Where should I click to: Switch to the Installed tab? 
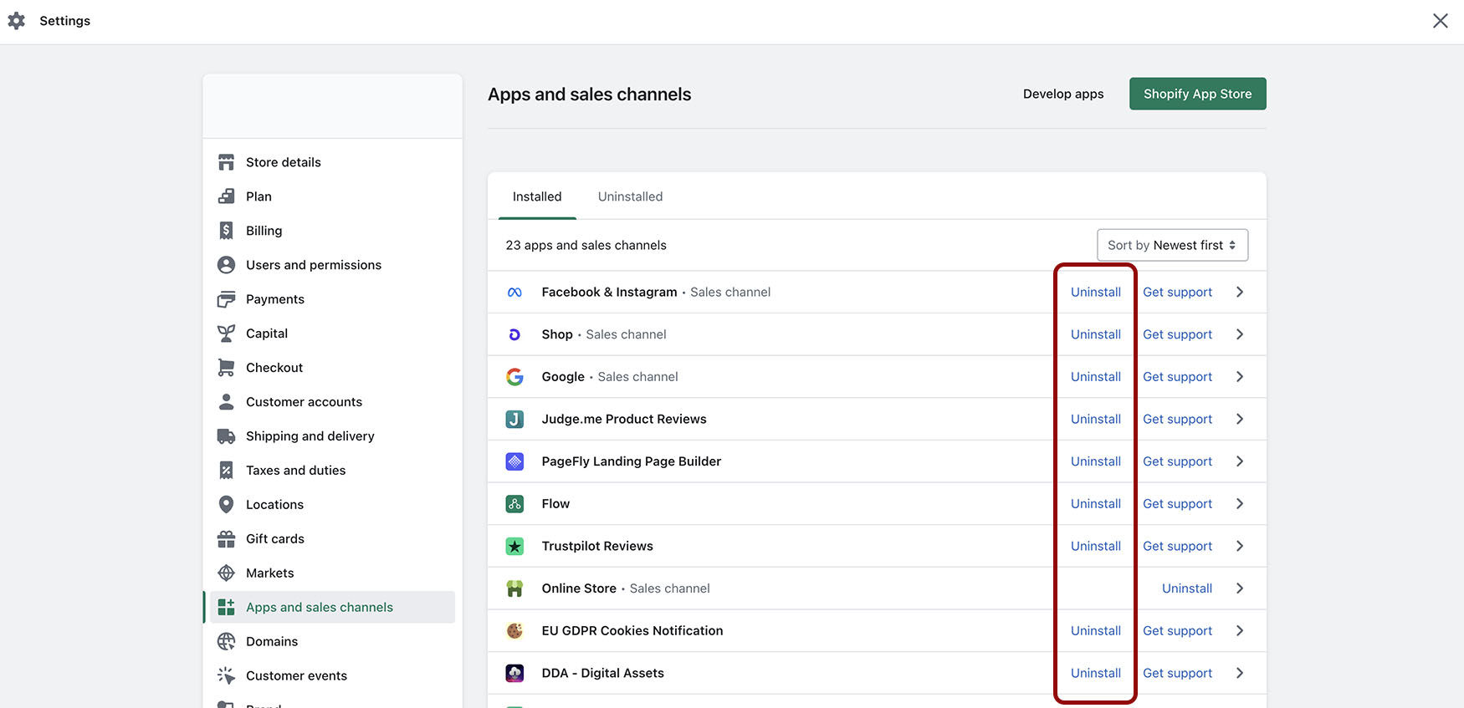(x=537, y=196)
